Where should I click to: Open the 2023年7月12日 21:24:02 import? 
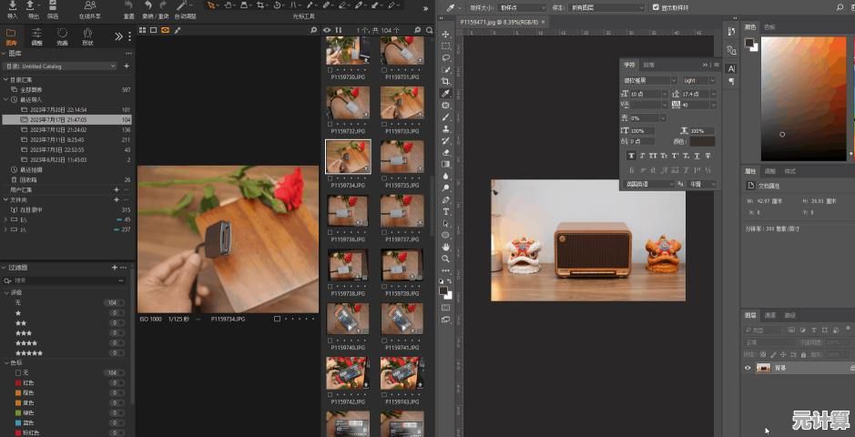click(x=67, y=129)
